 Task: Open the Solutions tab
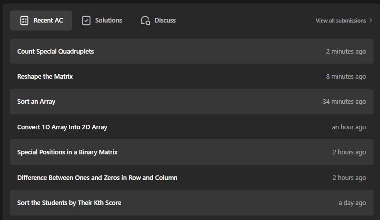click(102, 21)
